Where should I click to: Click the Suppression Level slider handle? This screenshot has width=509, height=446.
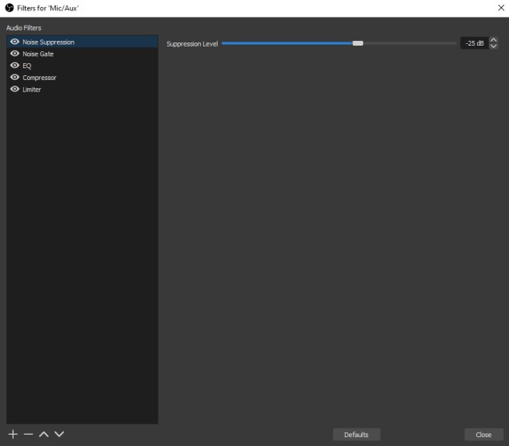tap(358, 43)
